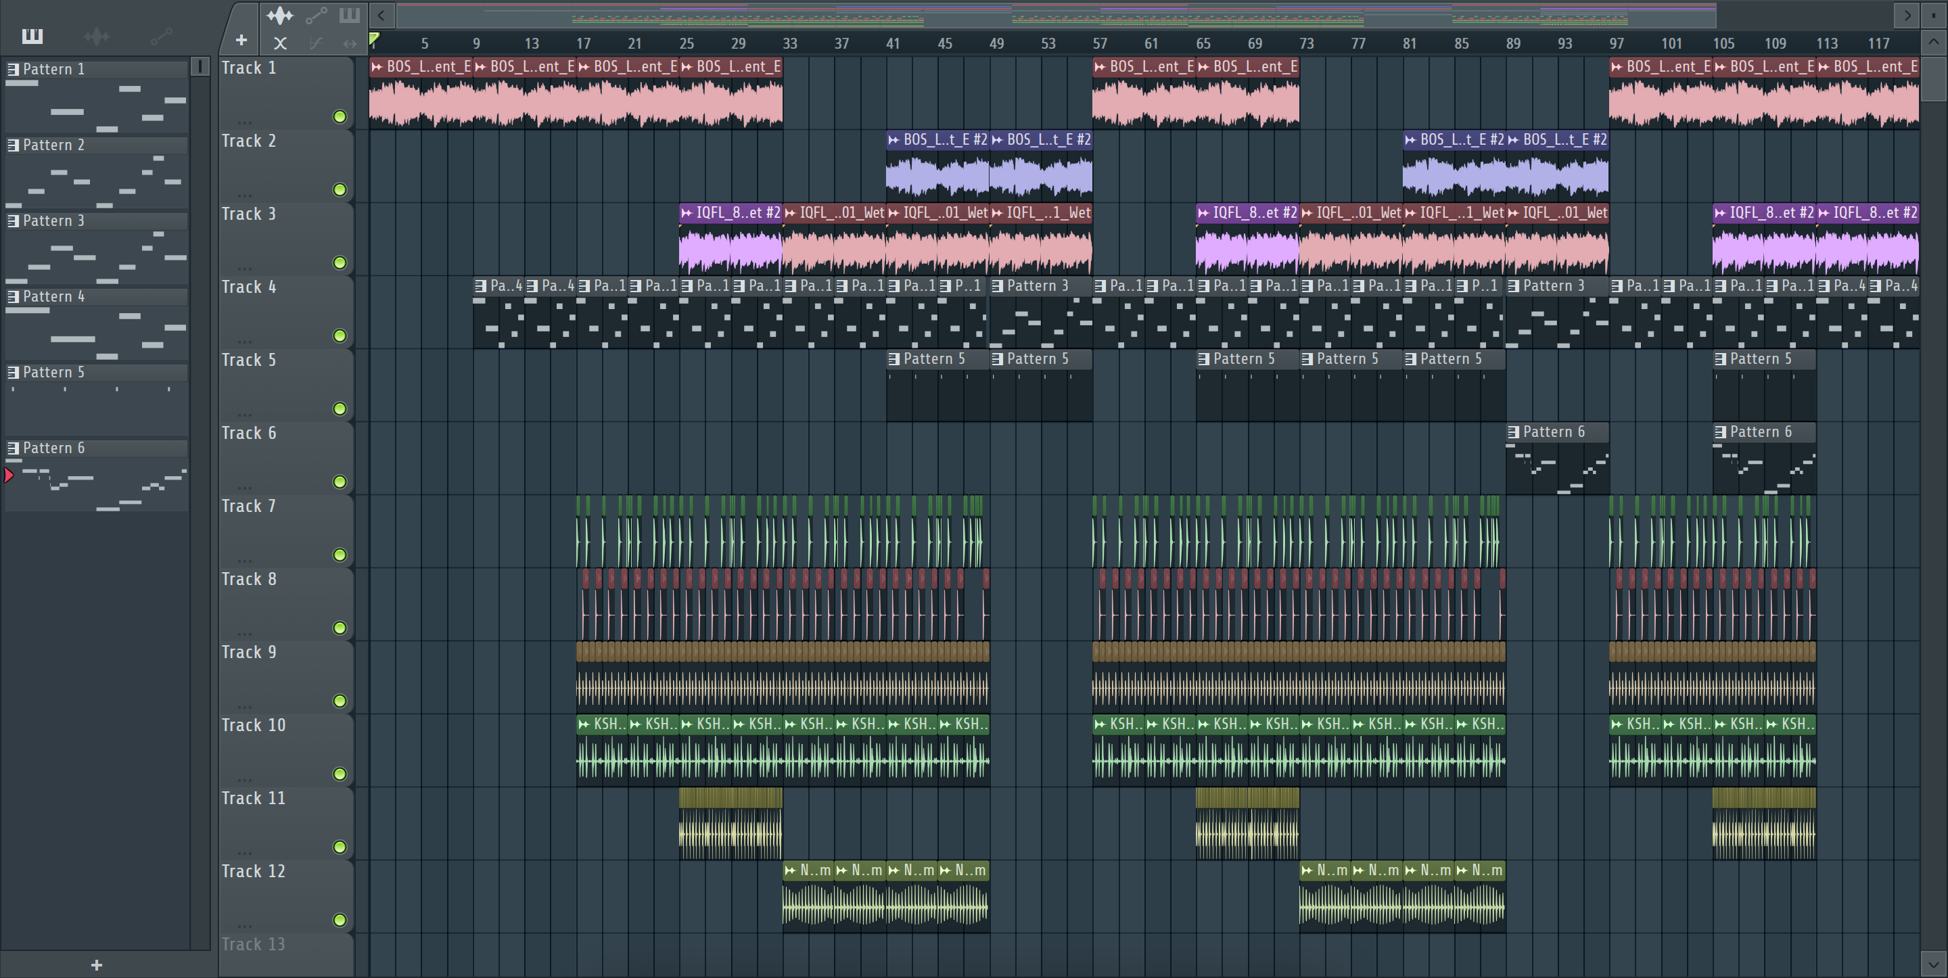Open the clip menu of the N..m clip at bar 73
The image size is (1948, 978).
point(1307,870)
